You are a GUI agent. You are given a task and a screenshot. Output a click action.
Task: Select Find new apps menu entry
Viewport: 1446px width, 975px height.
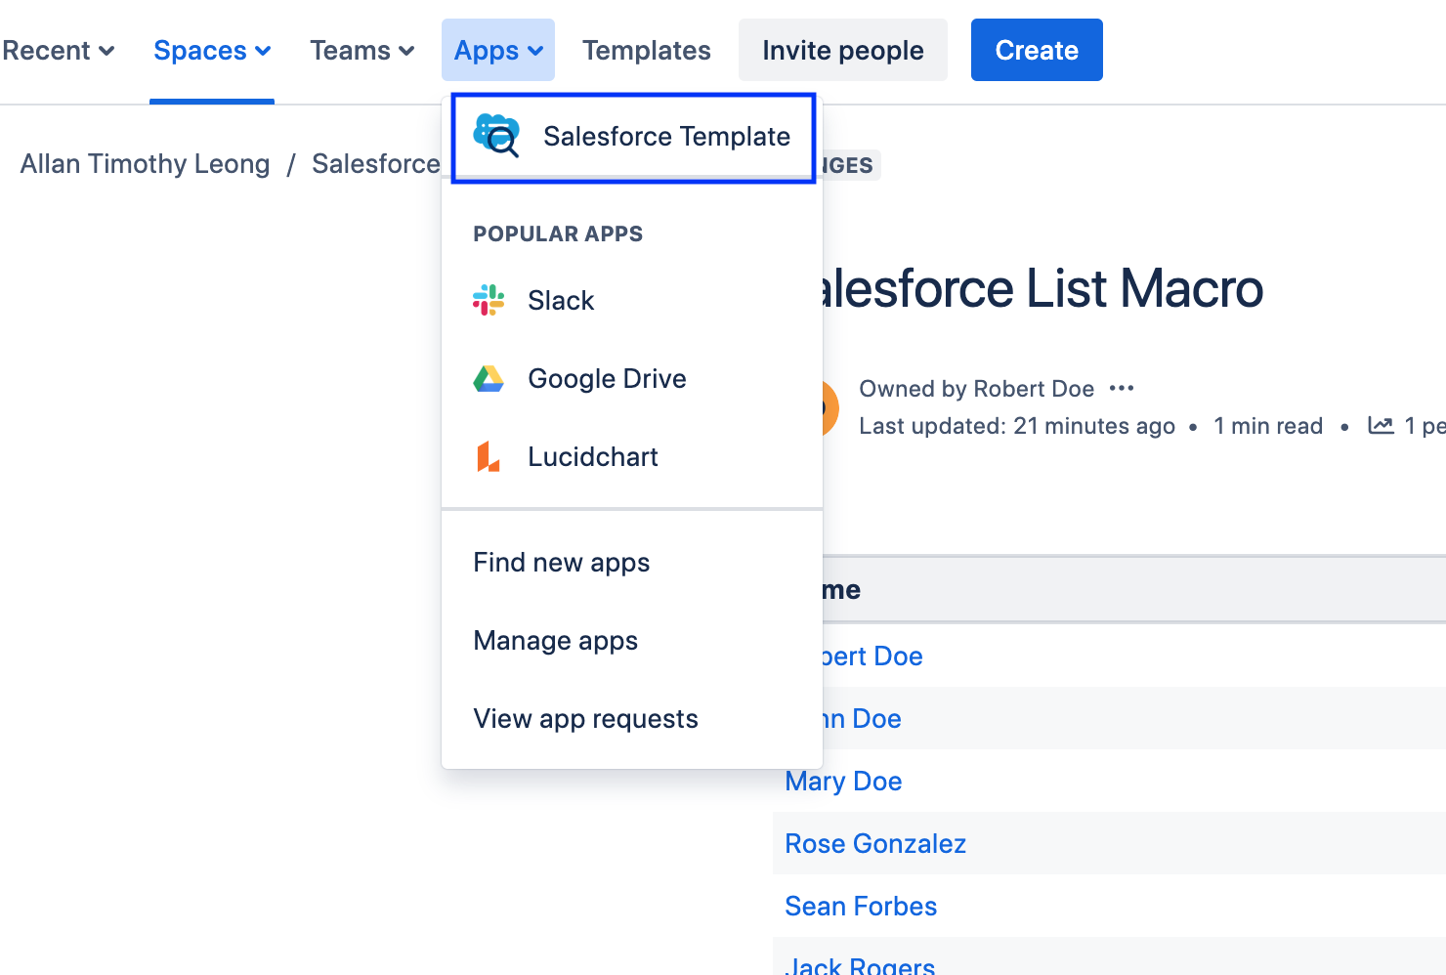pos(562,563)
